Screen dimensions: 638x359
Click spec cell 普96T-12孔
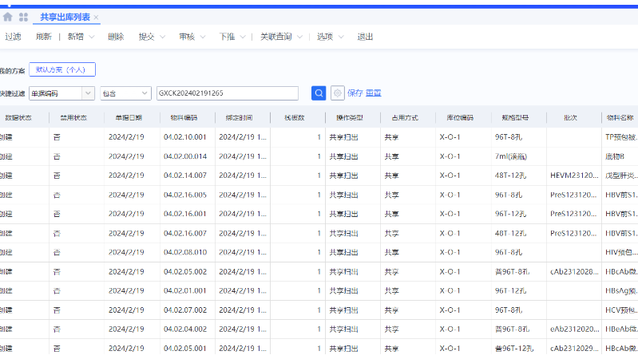519,349
